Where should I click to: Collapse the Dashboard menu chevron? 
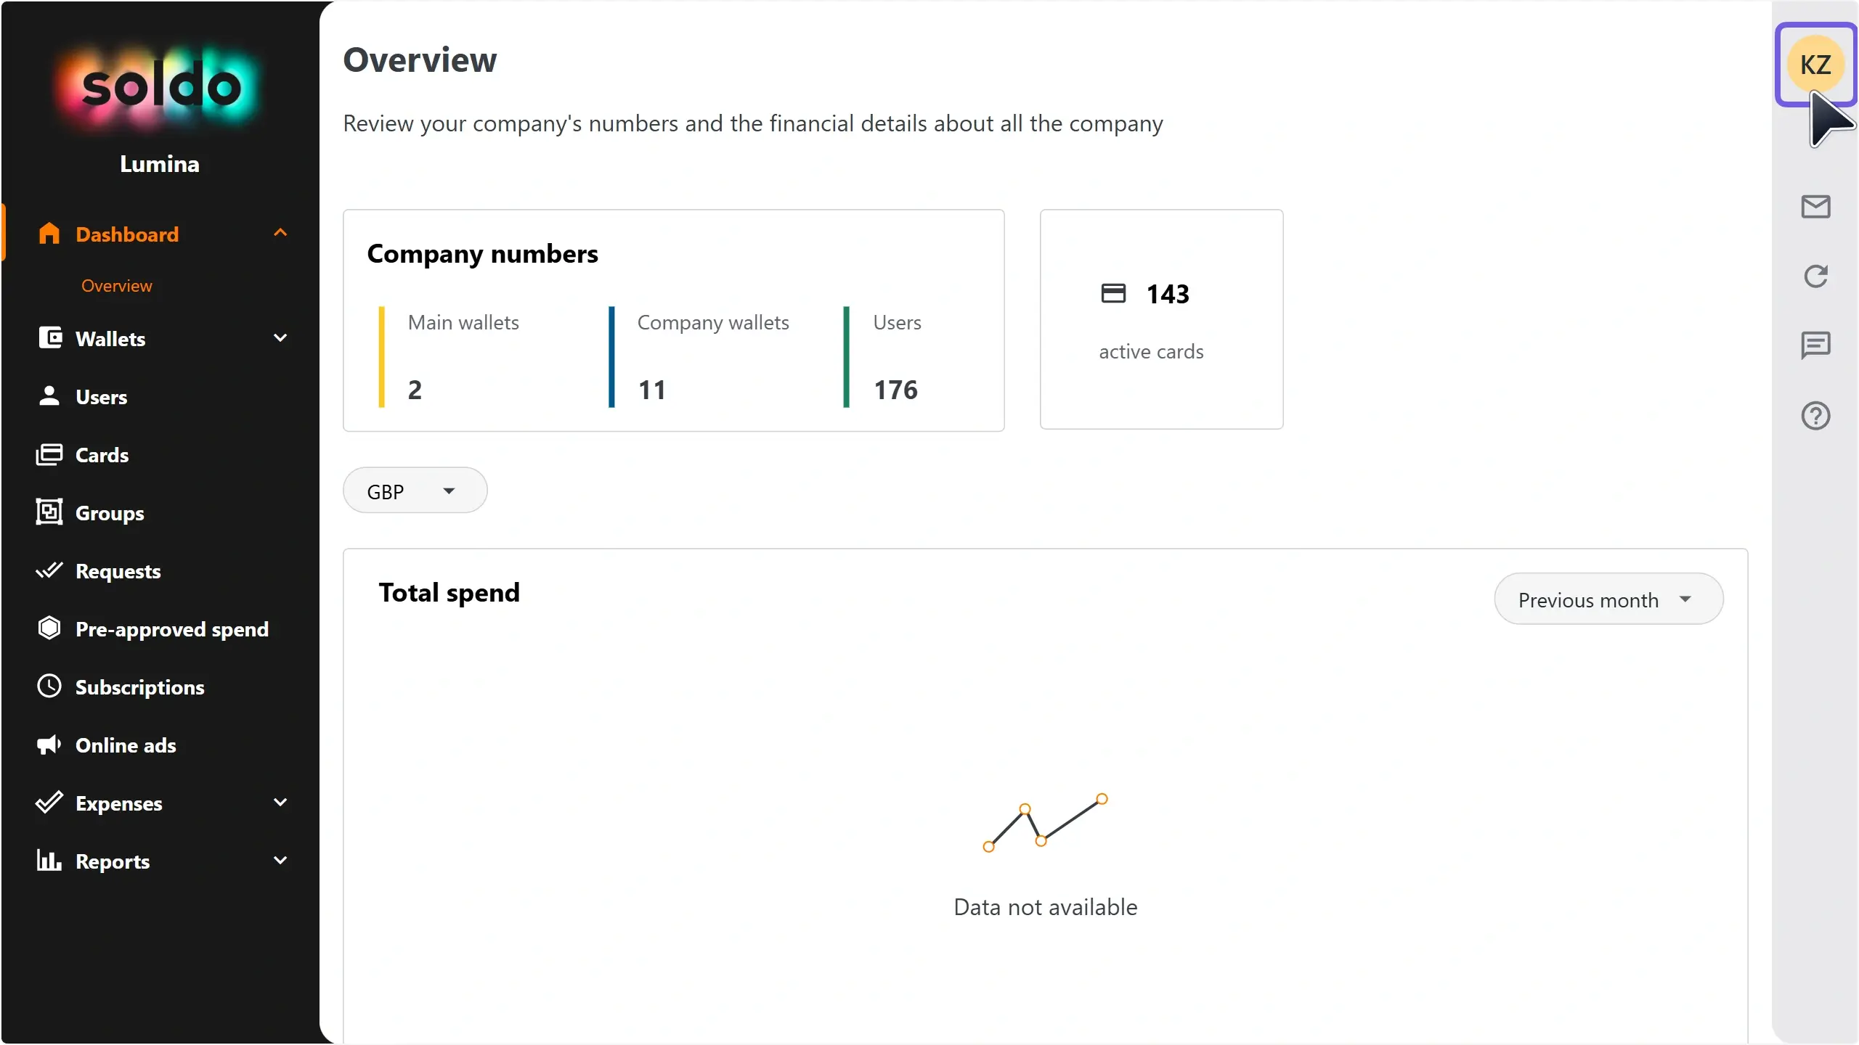pos(280,233)
